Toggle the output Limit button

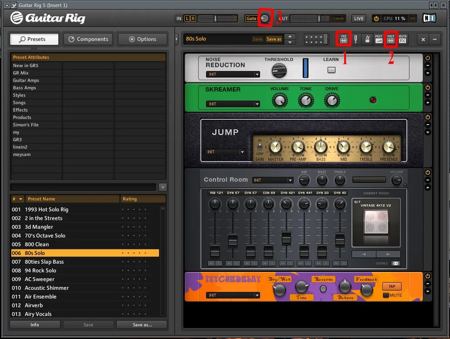(338, 18)
